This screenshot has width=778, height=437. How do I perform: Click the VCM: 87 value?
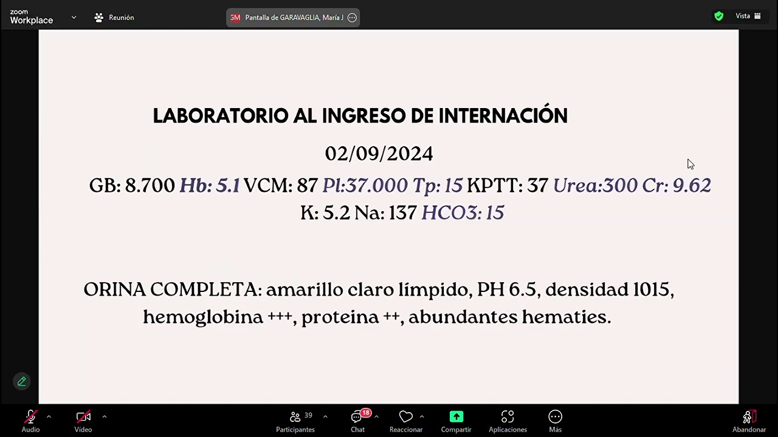point(281,185)
